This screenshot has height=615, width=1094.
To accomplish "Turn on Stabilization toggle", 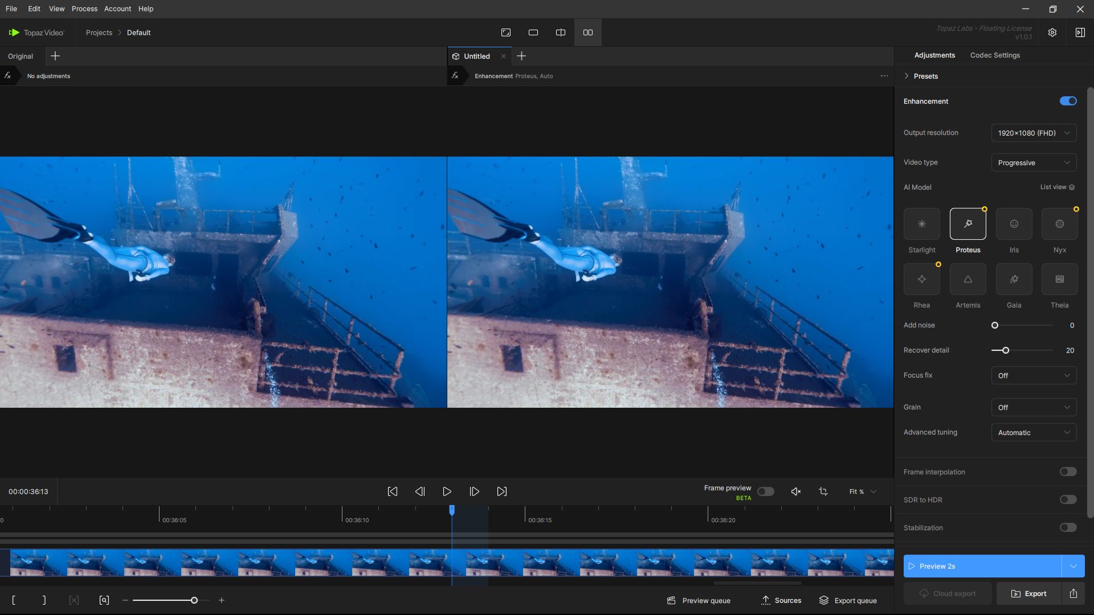I will coord(1068,528).
